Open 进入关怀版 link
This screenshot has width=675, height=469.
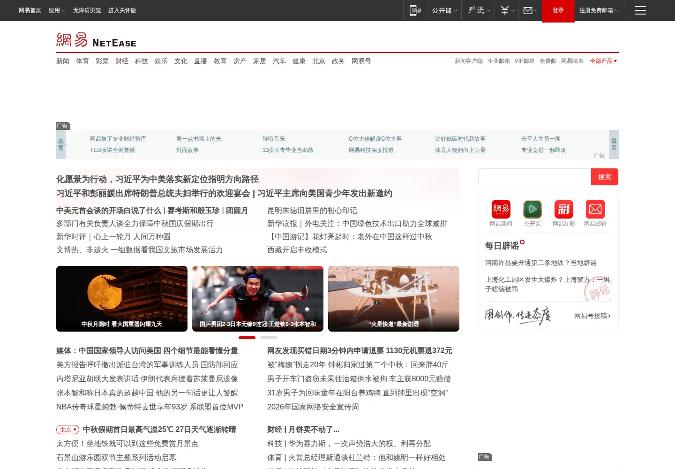[122, 10]
